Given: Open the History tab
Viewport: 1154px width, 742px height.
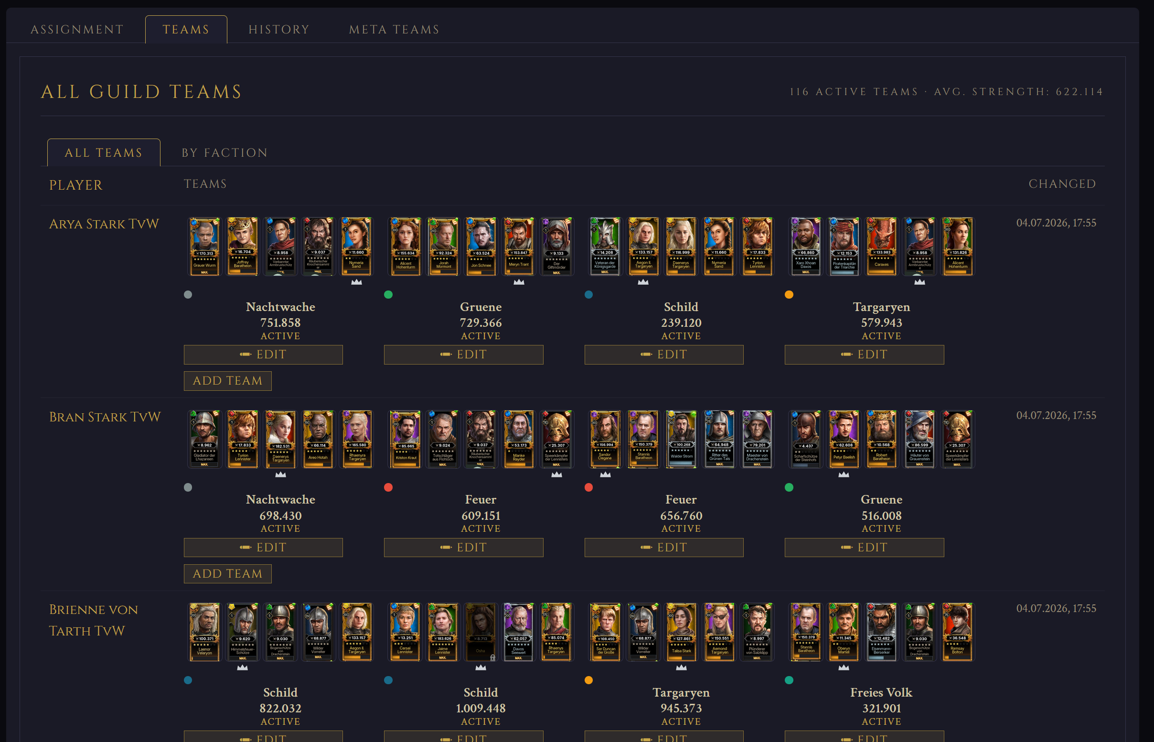Looking at the screenshot, I should point(279,30).
